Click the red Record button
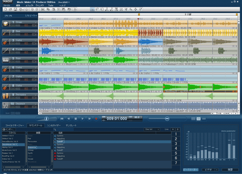The width and height of the screenshot is (242, 174). [x=96, y=119]
